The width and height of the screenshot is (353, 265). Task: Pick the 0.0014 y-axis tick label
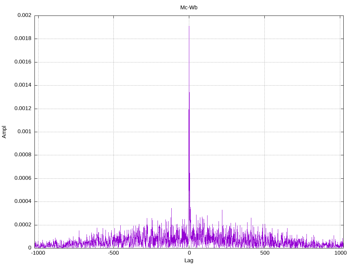coord(23,85)
